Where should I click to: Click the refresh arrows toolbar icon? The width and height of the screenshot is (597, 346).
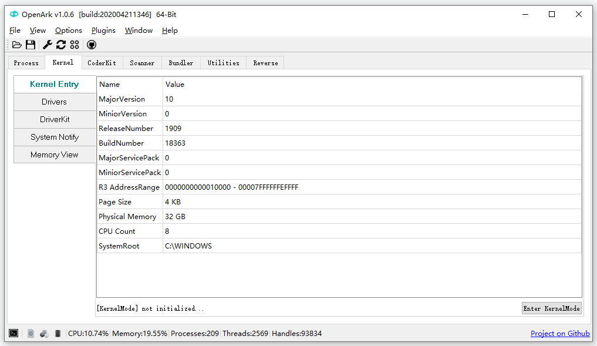pyautogui.click(x=61, y=45)
